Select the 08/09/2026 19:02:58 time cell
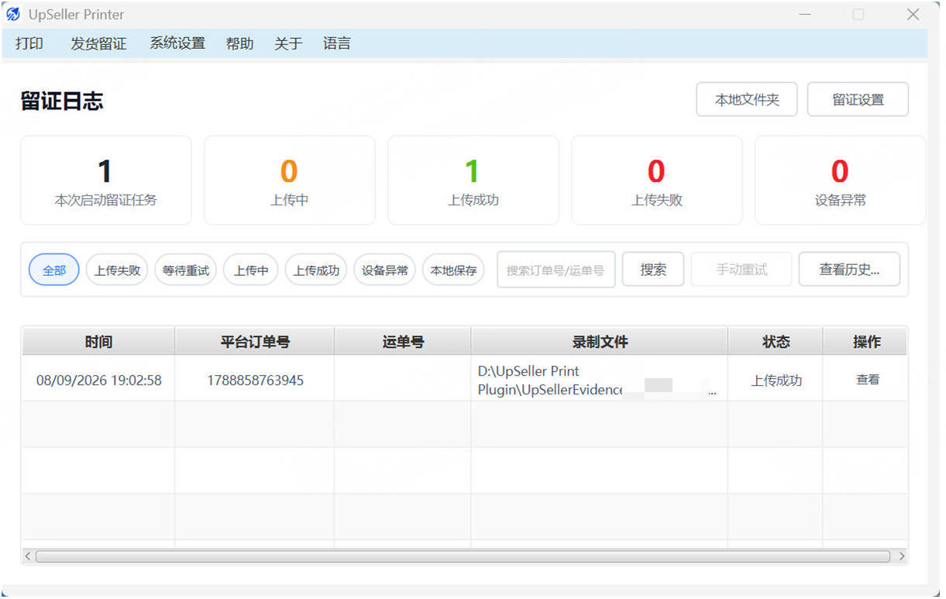Image resolution: width=946 pixels, height=599 pixels. coord(98,380)
